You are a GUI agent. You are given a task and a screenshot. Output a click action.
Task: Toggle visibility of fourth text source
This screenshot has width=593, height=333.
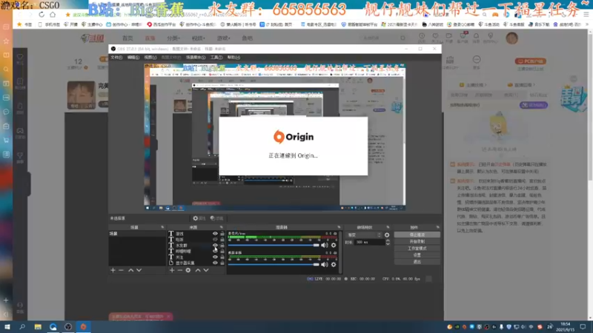click(x=215, y=251)
